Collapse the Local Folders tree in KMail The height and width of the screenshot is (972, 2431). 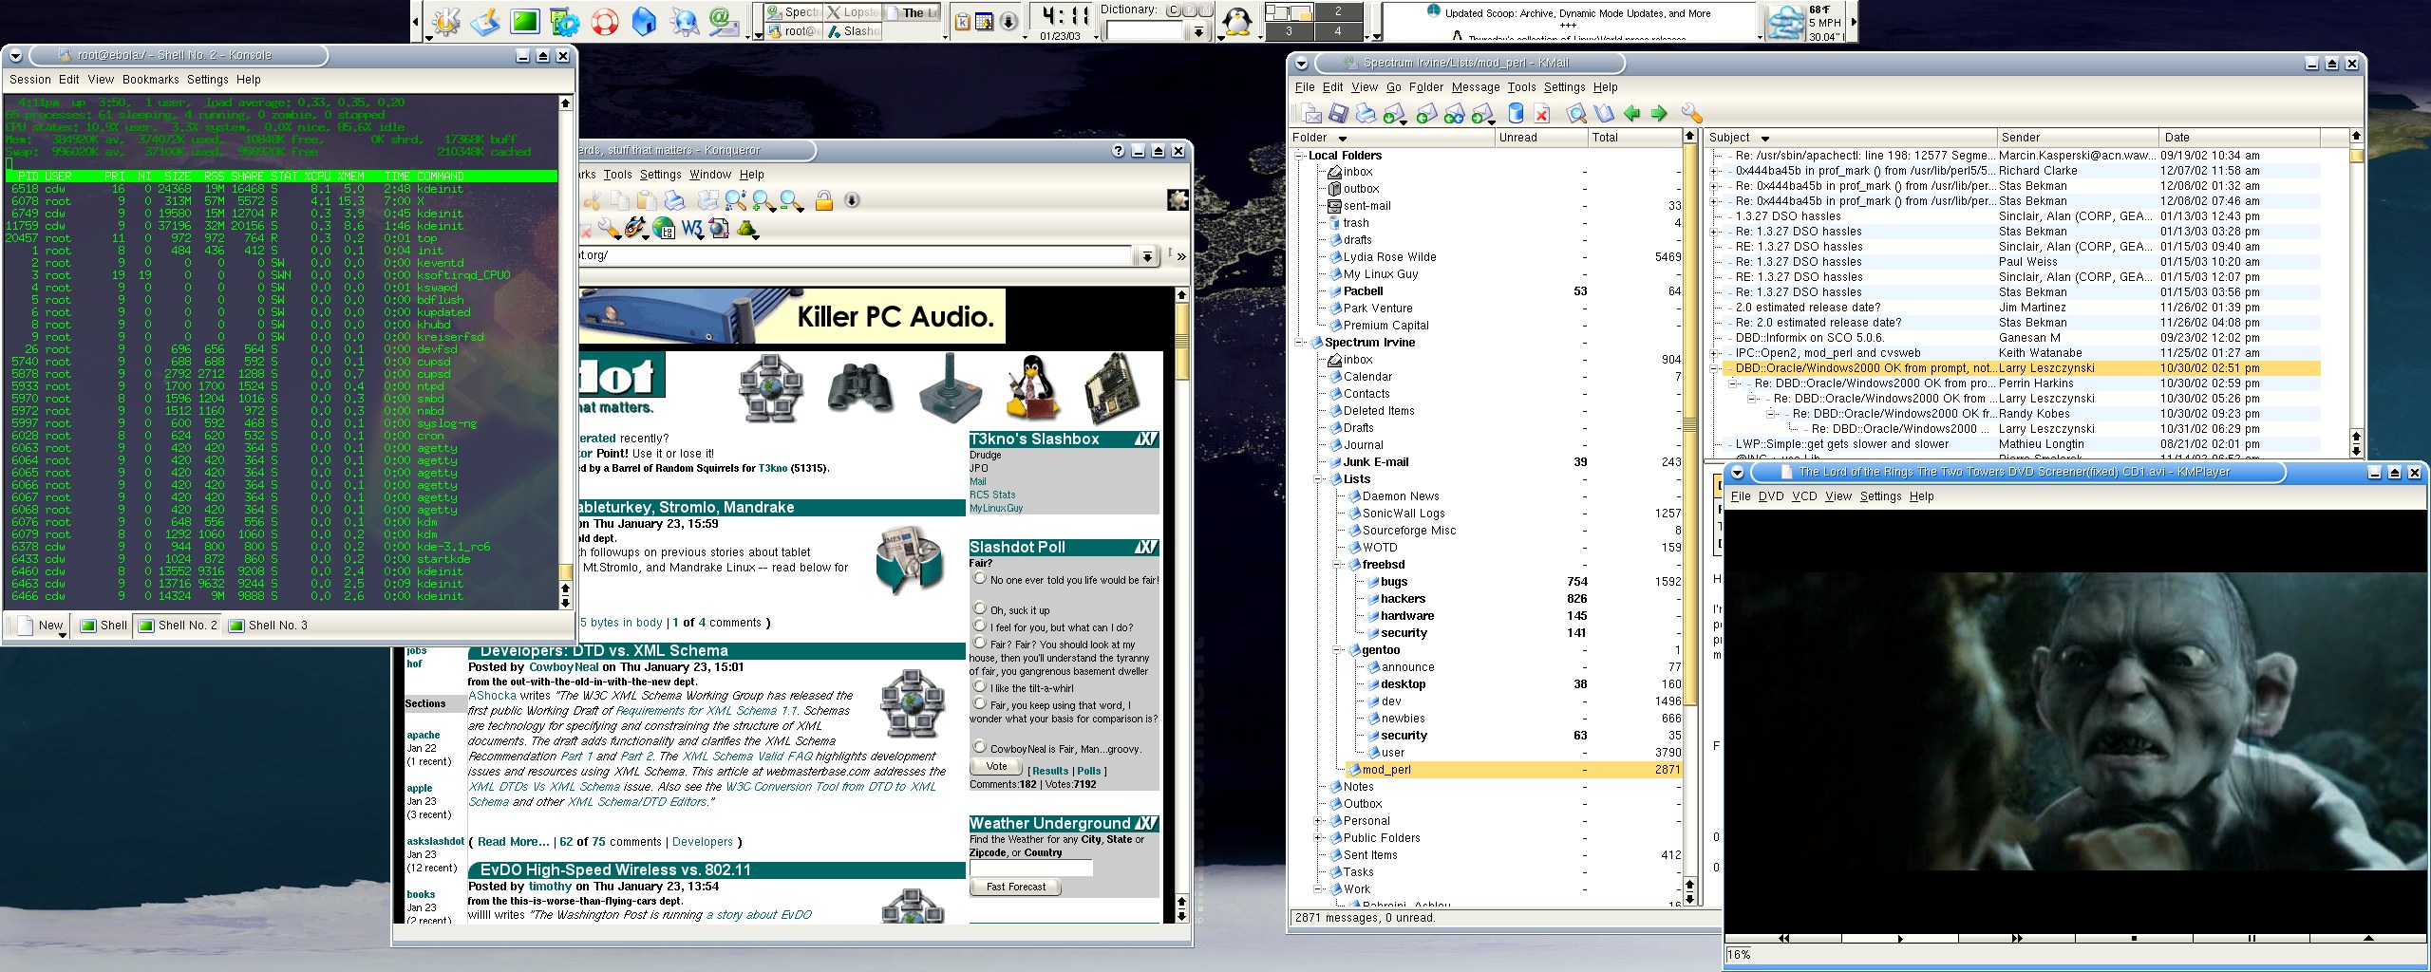[x=1299, y=156]
